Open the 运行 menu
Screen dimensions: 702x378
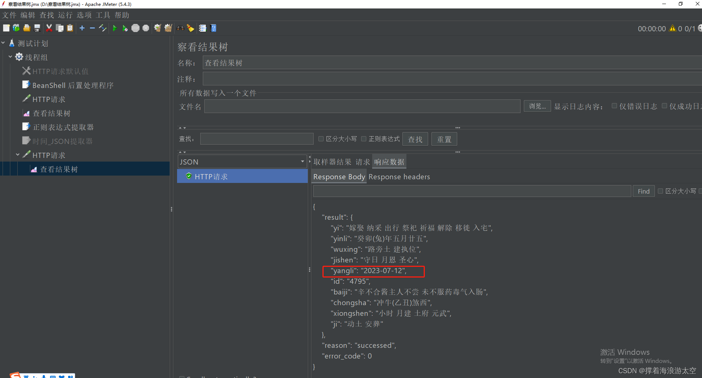(x=65, y=15)
